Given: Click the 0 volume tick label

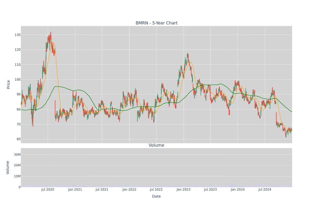Looking at the screenshot, I should tap(19, 187).
